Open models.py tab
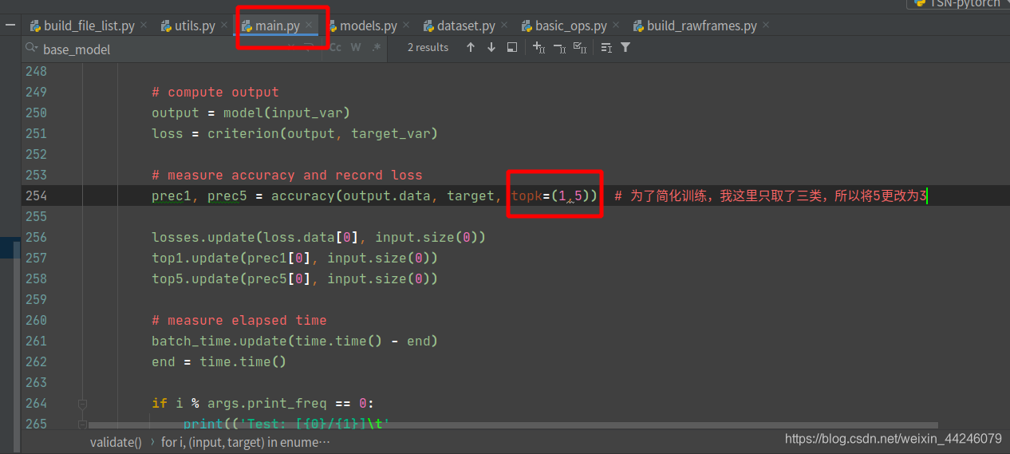1010x454 pixels. coord(369,26)
